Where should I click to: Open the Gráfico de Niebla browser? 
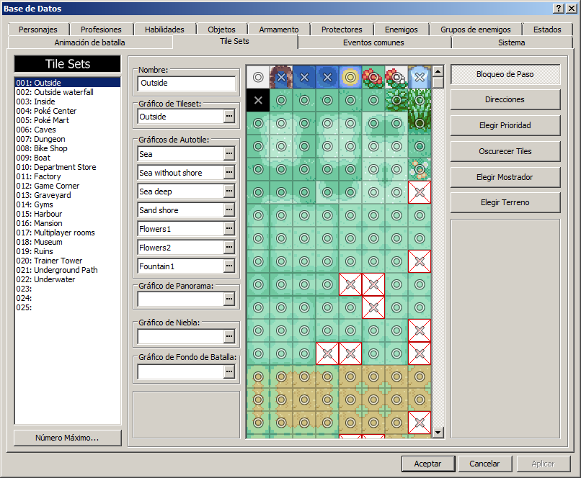click(x=231, y=335)
